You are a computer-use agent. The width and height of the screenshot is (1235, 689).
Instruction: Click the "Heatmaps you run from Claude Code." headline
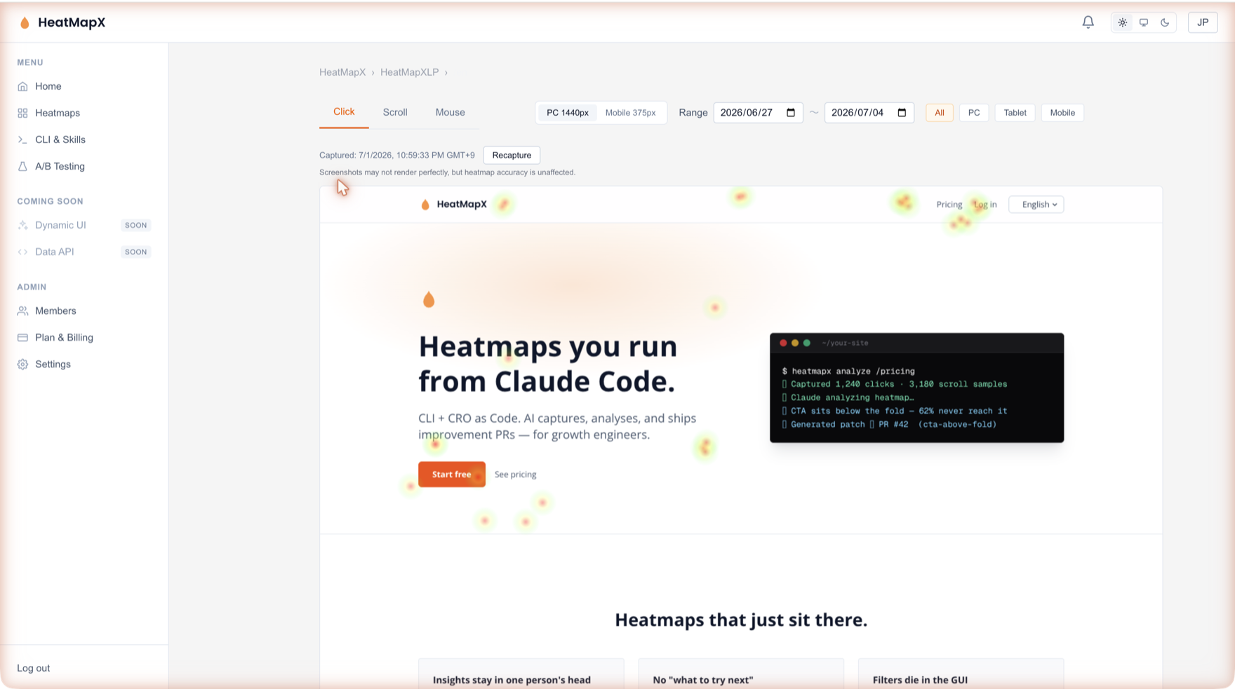[548, 364]
